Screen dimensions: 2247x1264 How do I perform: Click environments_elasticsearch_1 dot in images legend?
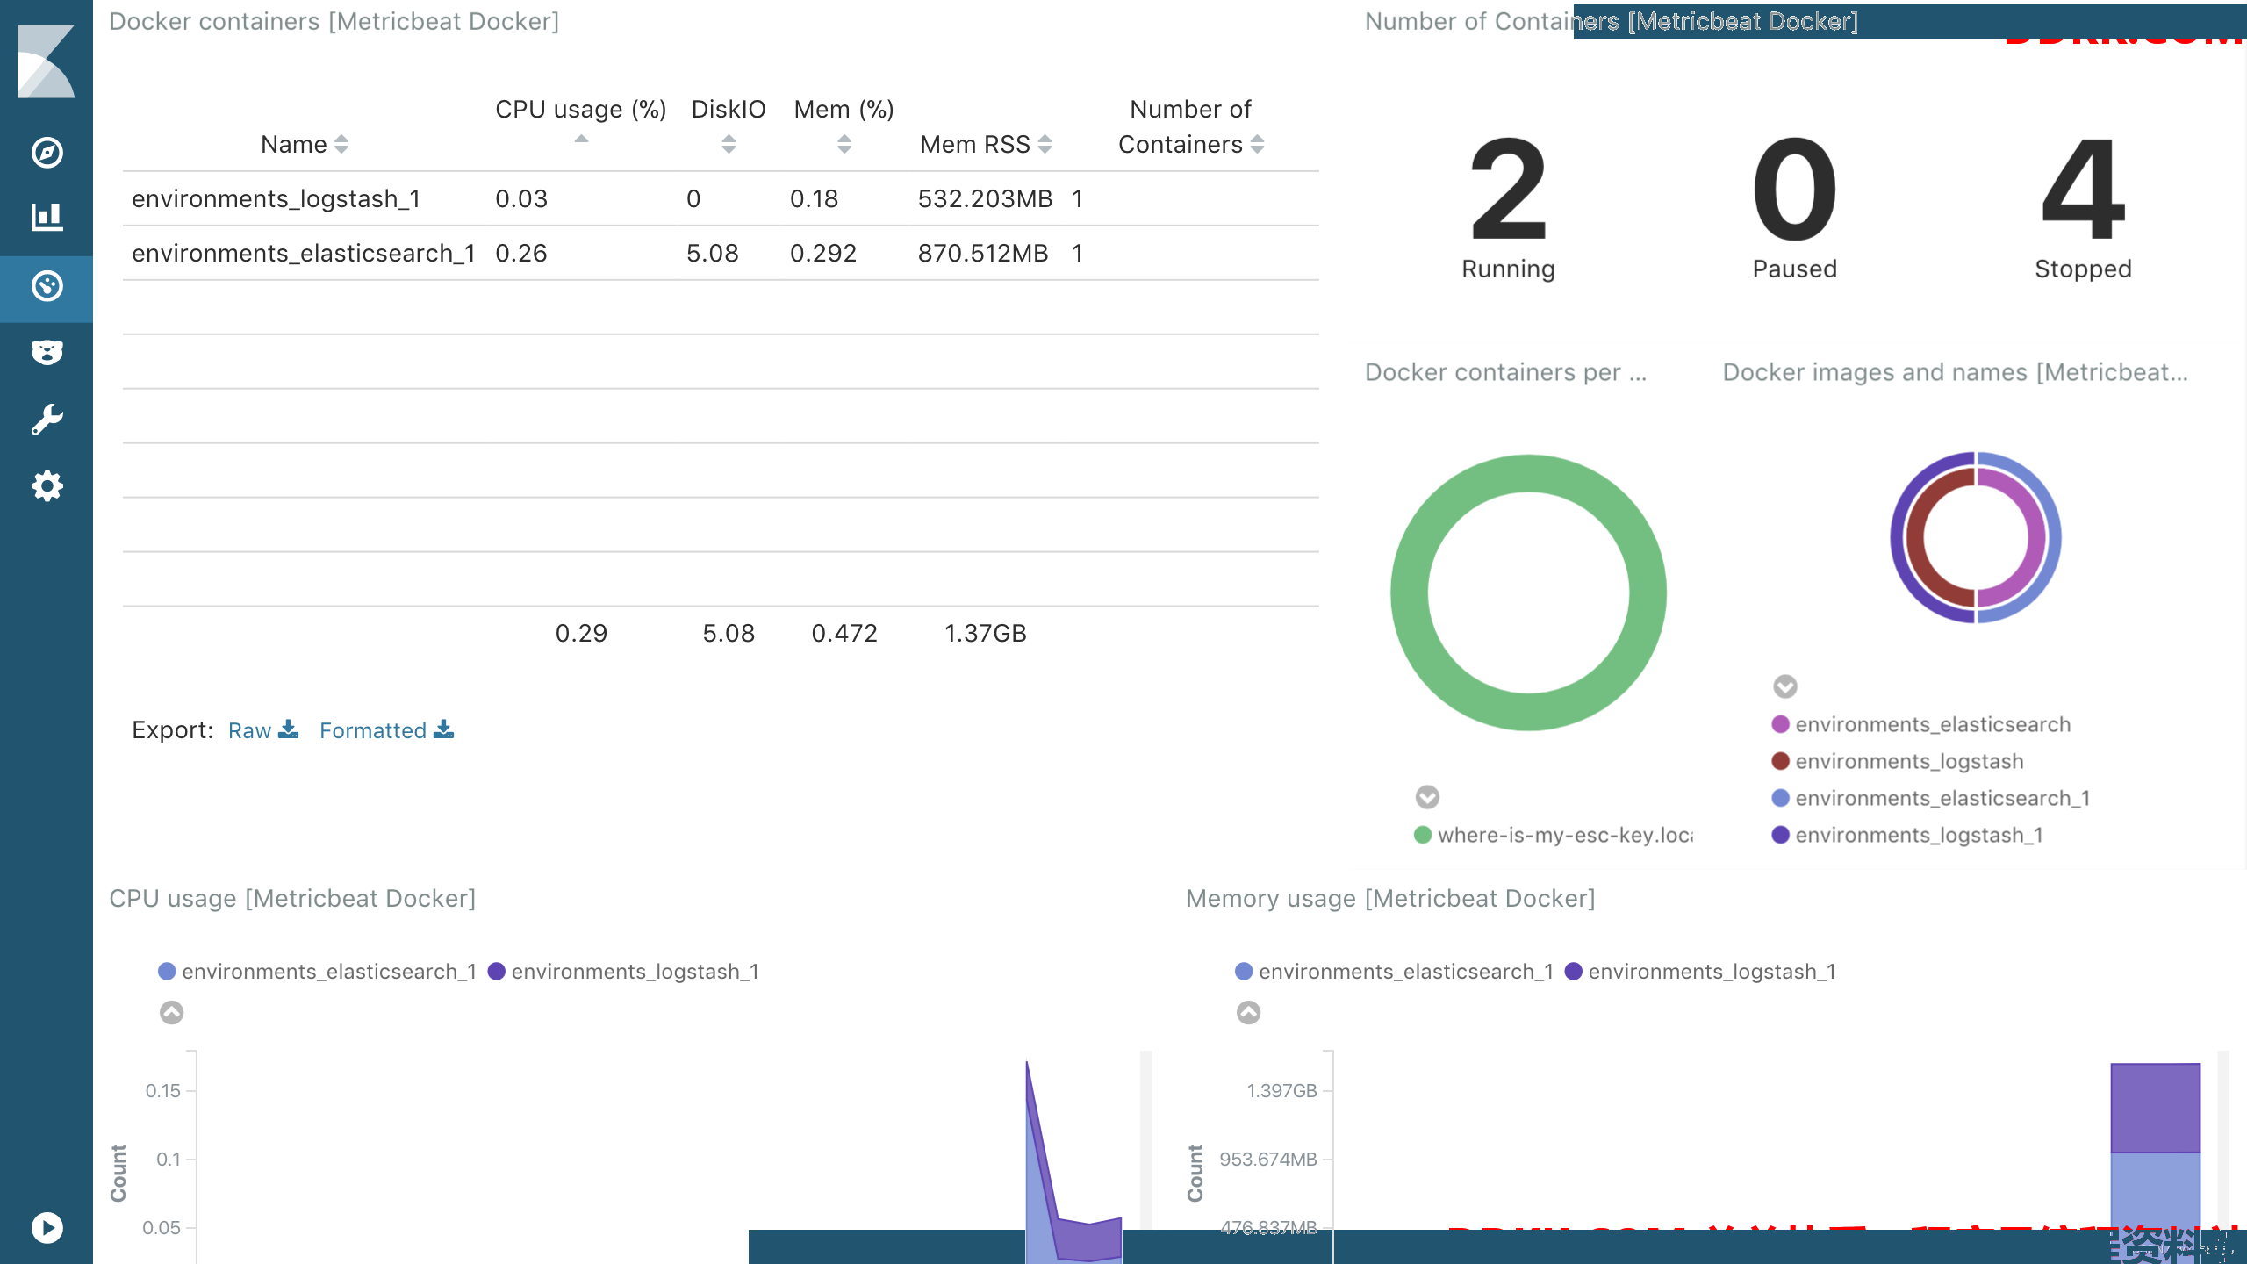point(1781,798)
